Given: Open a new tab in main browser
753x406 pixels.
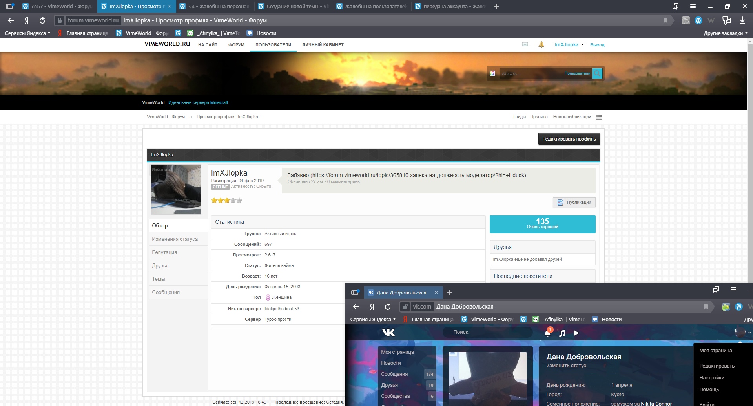Looking at the screenshot, I should (496, 6).
